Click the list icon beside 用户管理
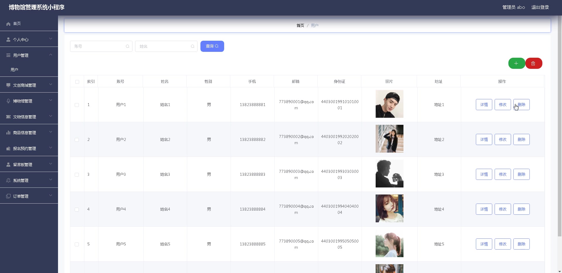 click(8, 55)
